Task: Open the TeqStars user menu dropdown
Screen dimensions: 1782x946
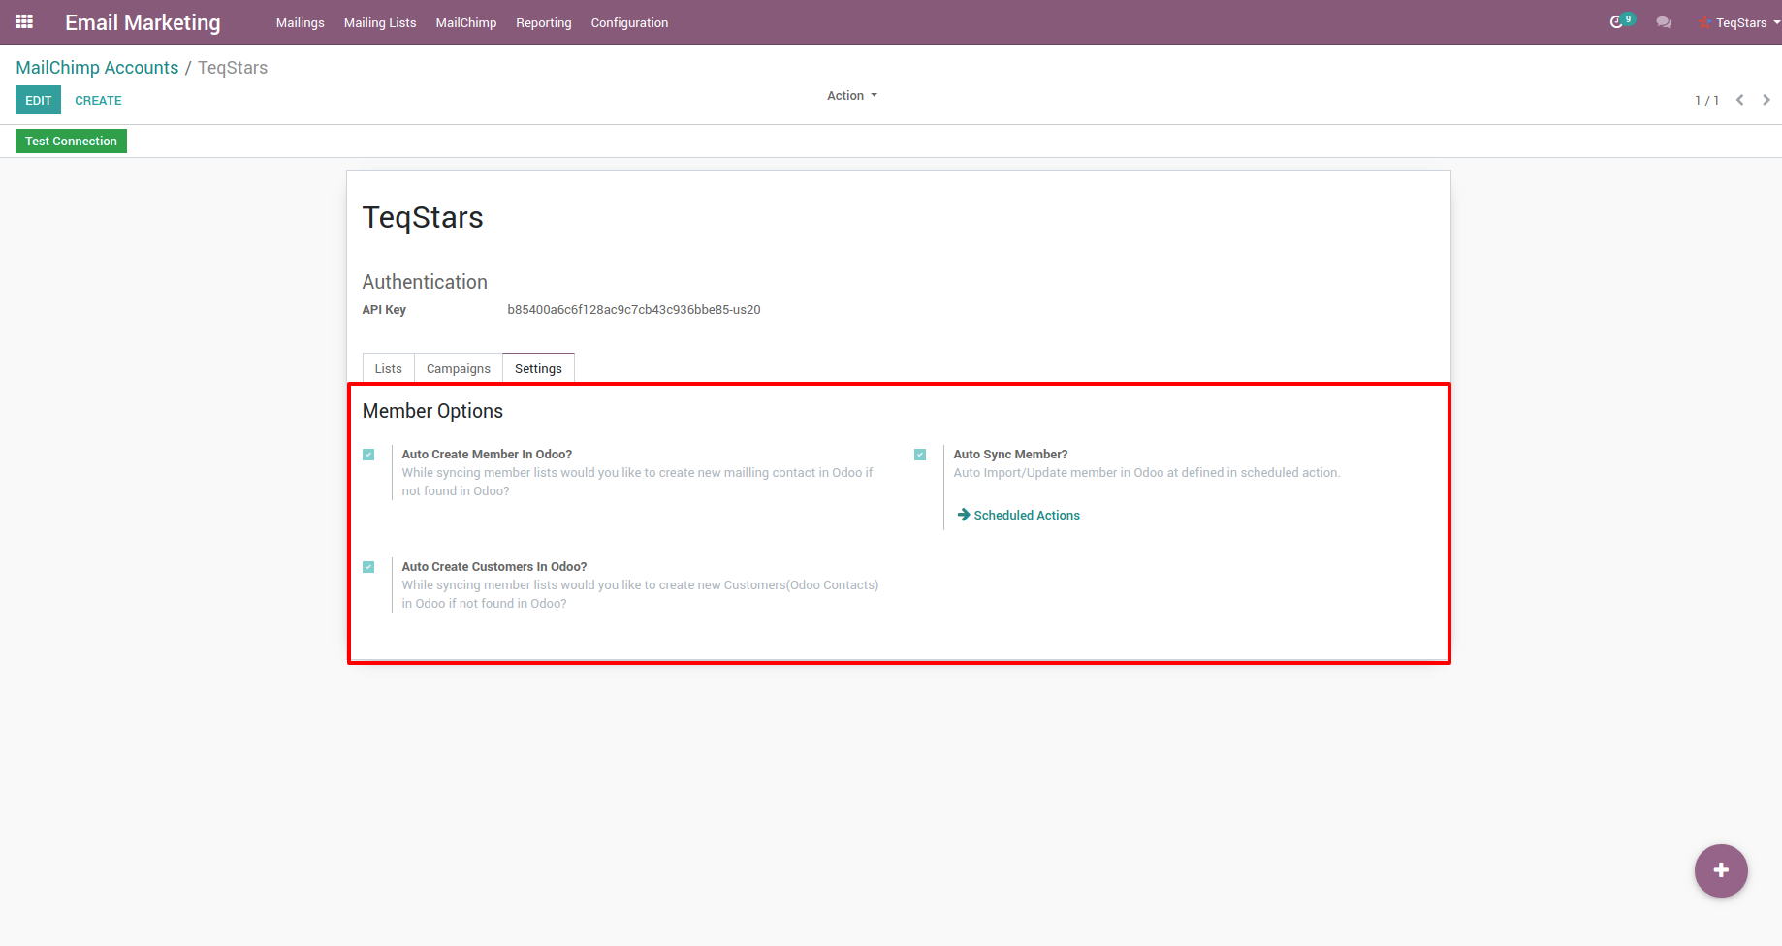Action: (1741, 22)
